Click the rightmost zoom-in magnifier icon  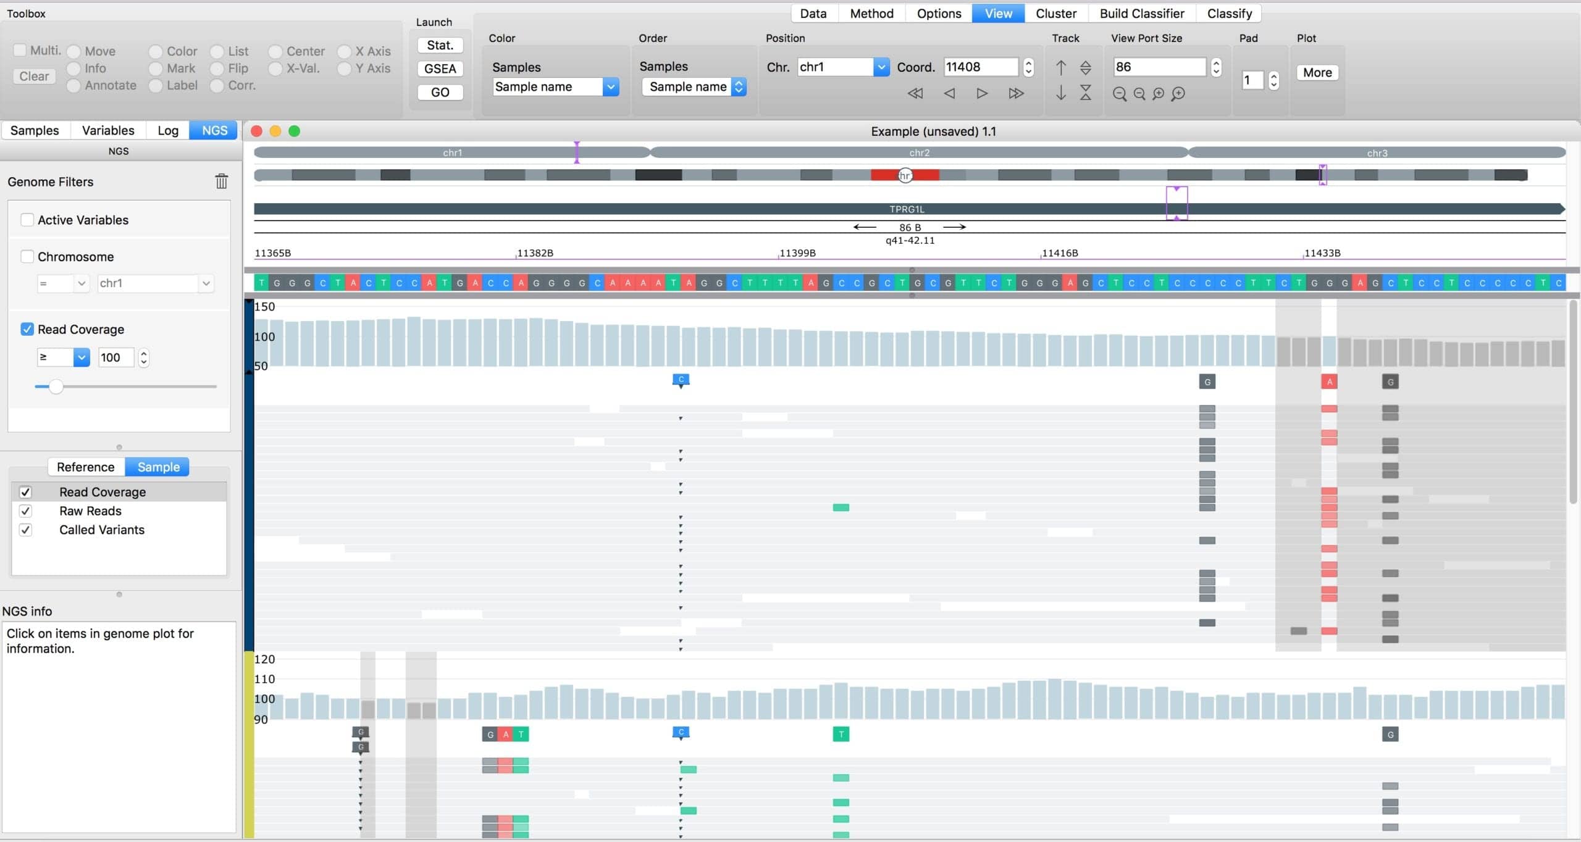pos(1178,94)
